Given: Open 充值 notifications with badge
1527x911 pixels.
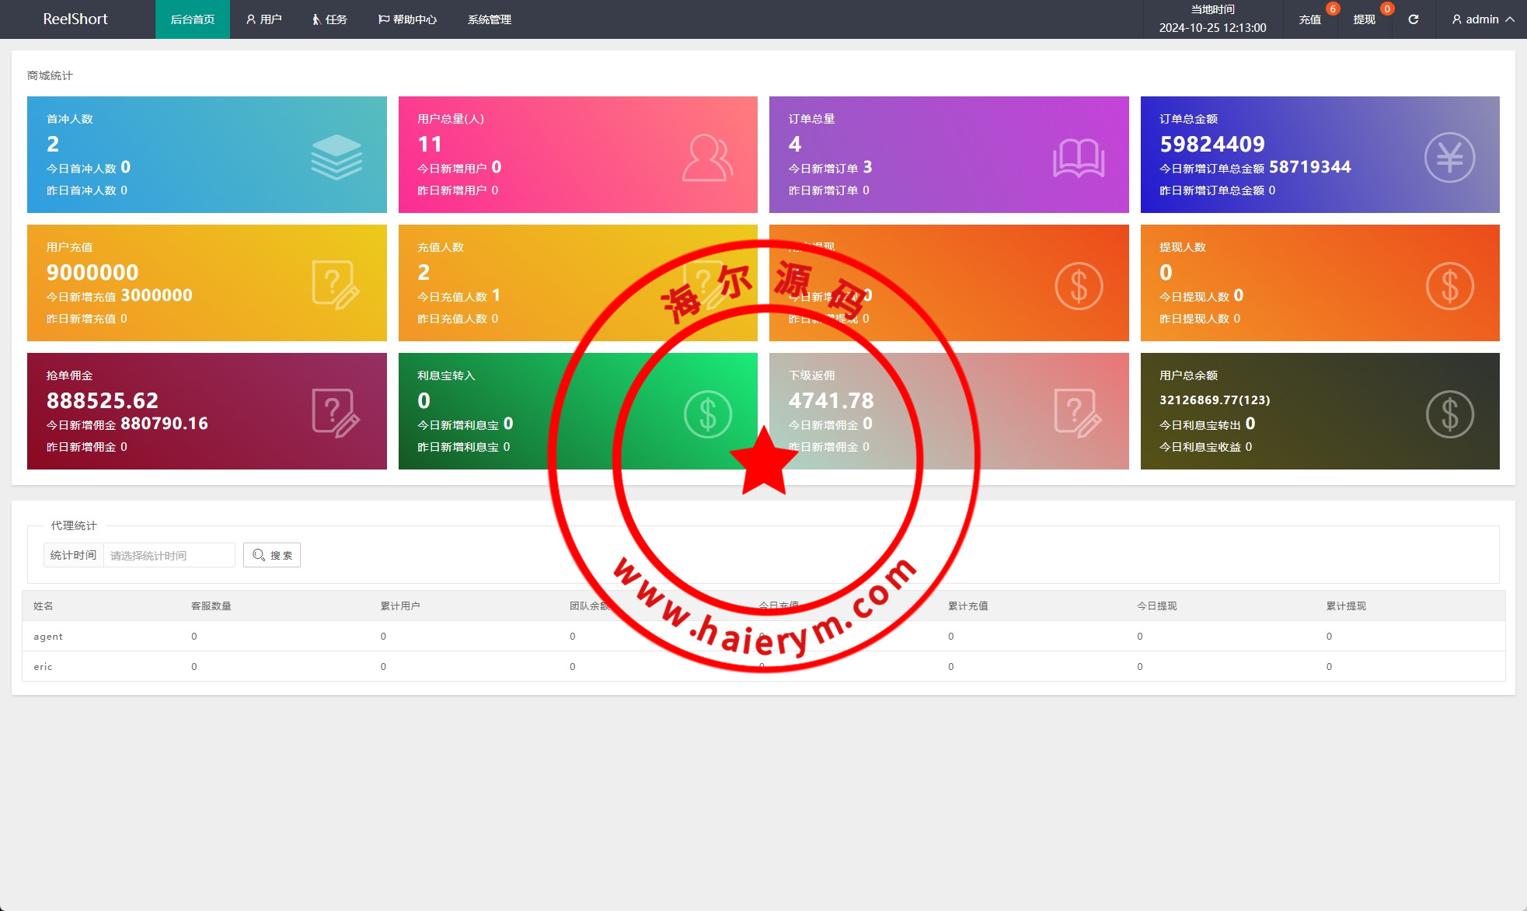Looking at the screenshot, I should [x=1310, y=19].
